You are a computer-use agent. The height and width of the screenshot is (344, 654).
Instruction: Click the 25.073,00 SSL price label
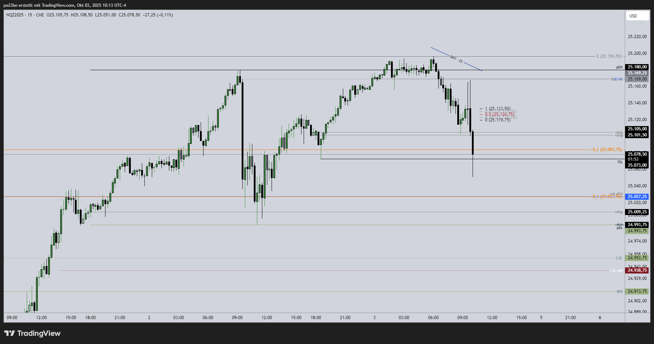coord(637,165)
